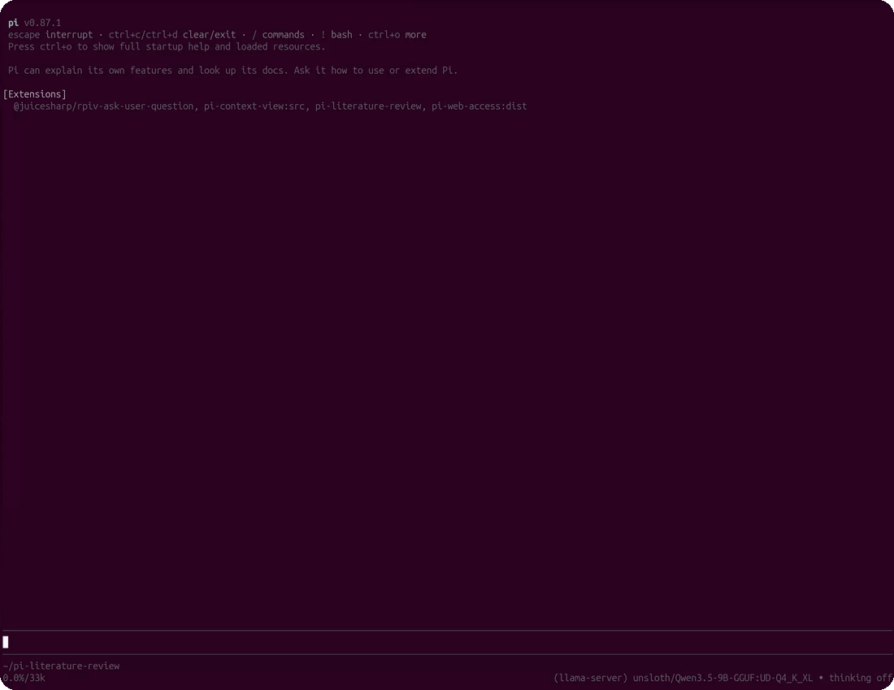Image resolution: width=894 pixels, height=690 pixels.
Task: Click the 'ctrl+c/ctrl+d clear/exit' hint
Action: pos(172,35)
